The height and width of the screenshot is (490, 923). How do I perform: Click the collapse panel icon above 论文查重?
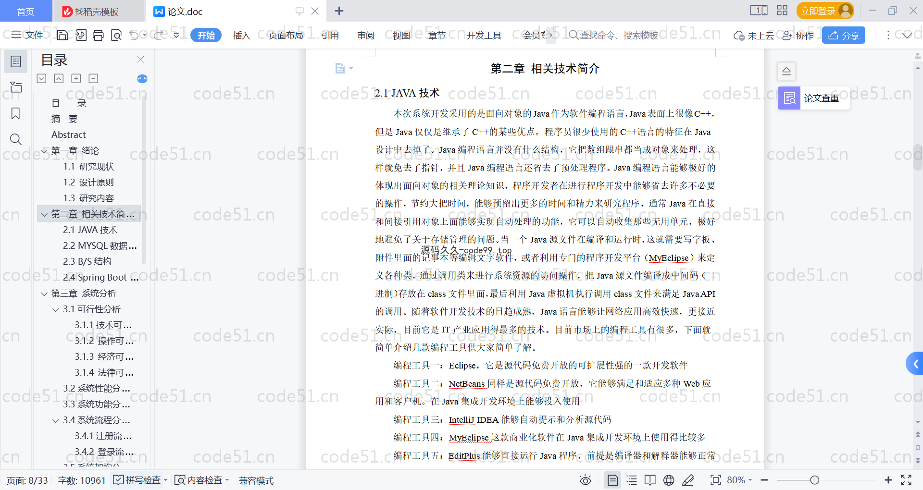pyautogui.click(x=786, y=71)
